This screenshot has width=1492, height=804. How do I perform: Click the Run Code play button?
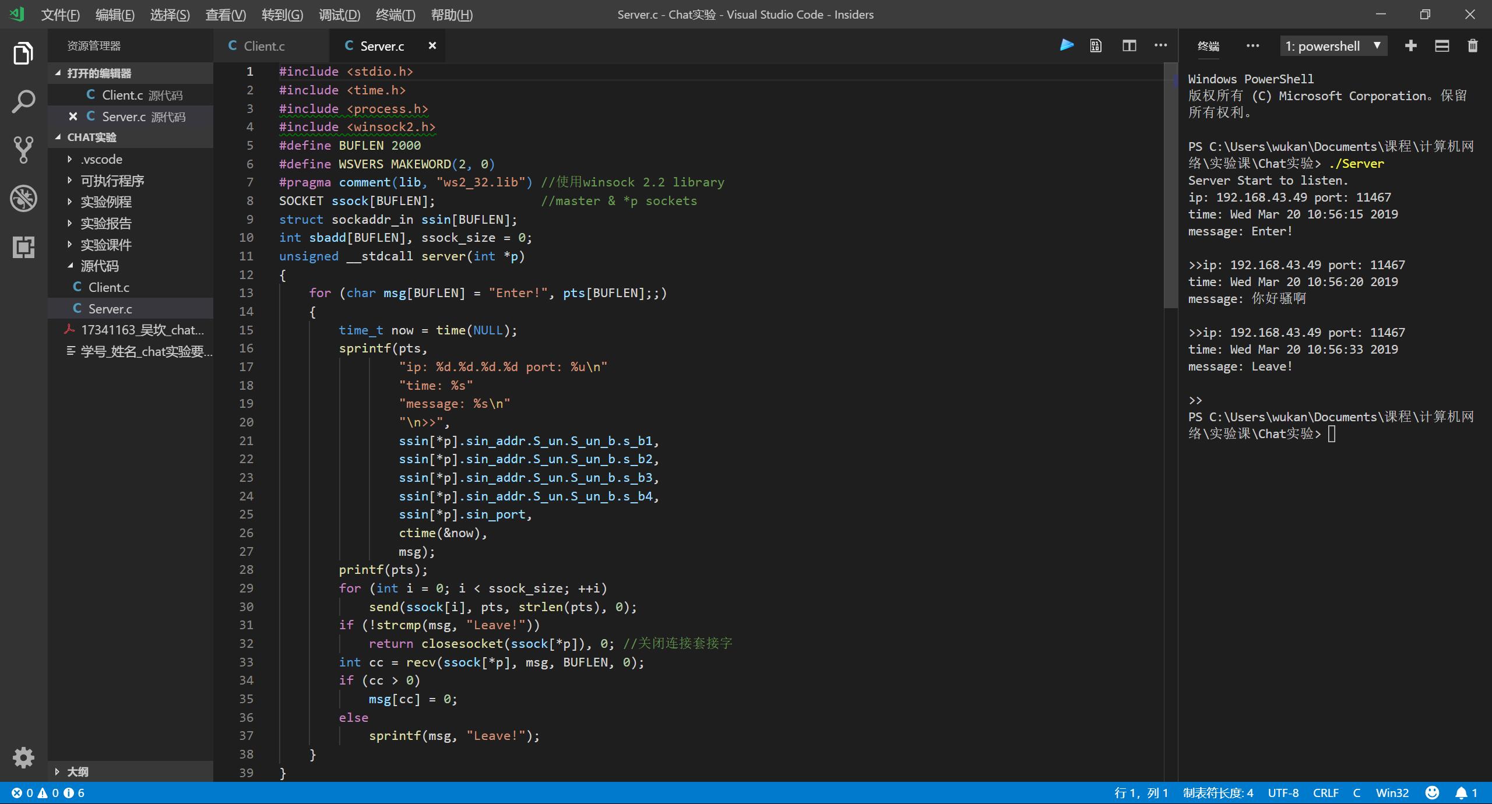pyautogui.click(x=1066, y=45)
